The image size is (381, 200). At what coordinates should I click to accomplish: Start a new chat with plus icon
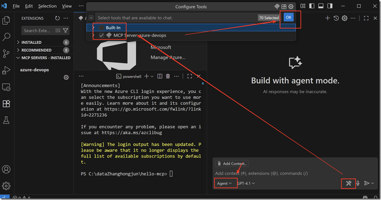328,18
